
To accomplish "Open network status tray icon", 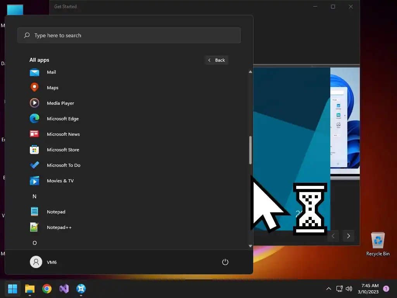I will click(x=339, y=289).
